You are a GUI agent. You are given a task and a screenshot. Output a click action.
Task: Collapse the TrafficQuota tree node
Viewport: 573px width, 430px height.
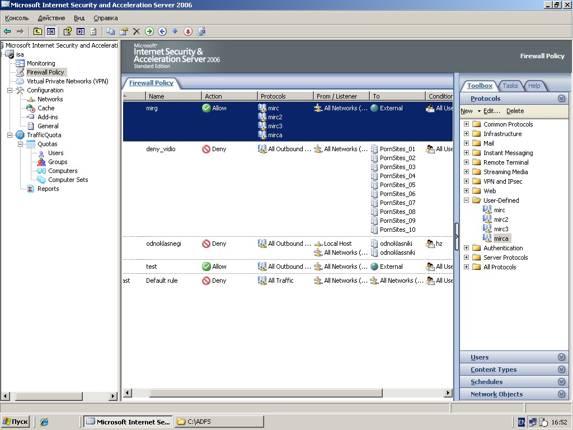click(x=10, y=135)
